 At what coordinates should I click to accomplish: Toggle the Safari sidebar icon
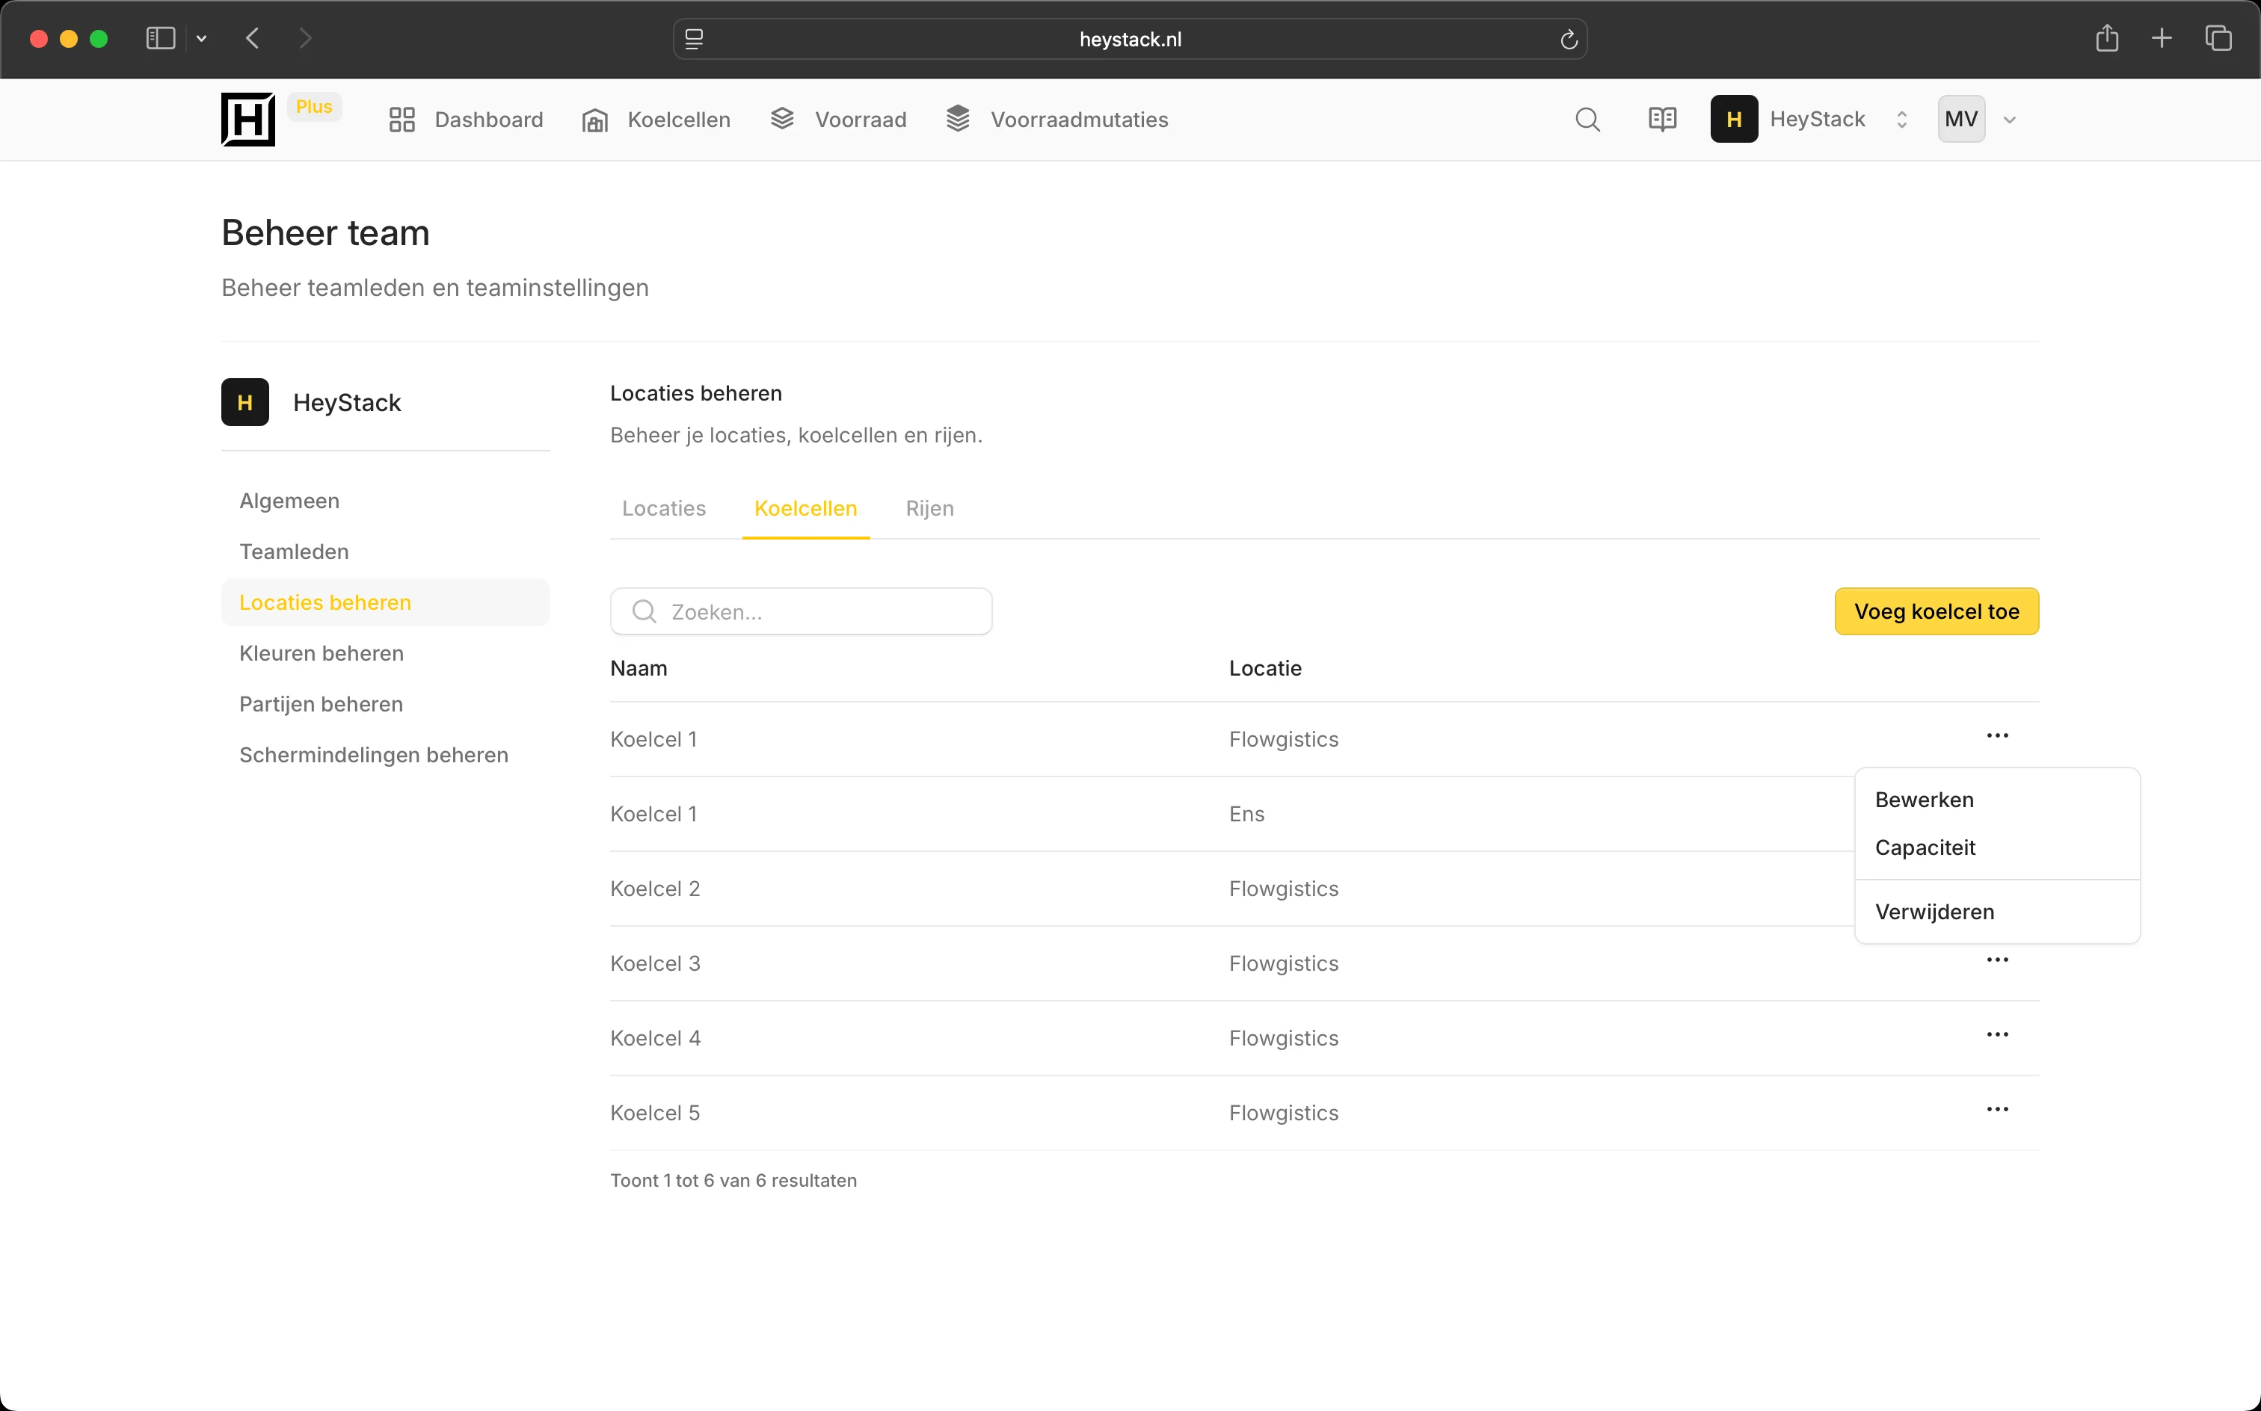(x=161, y=38)
